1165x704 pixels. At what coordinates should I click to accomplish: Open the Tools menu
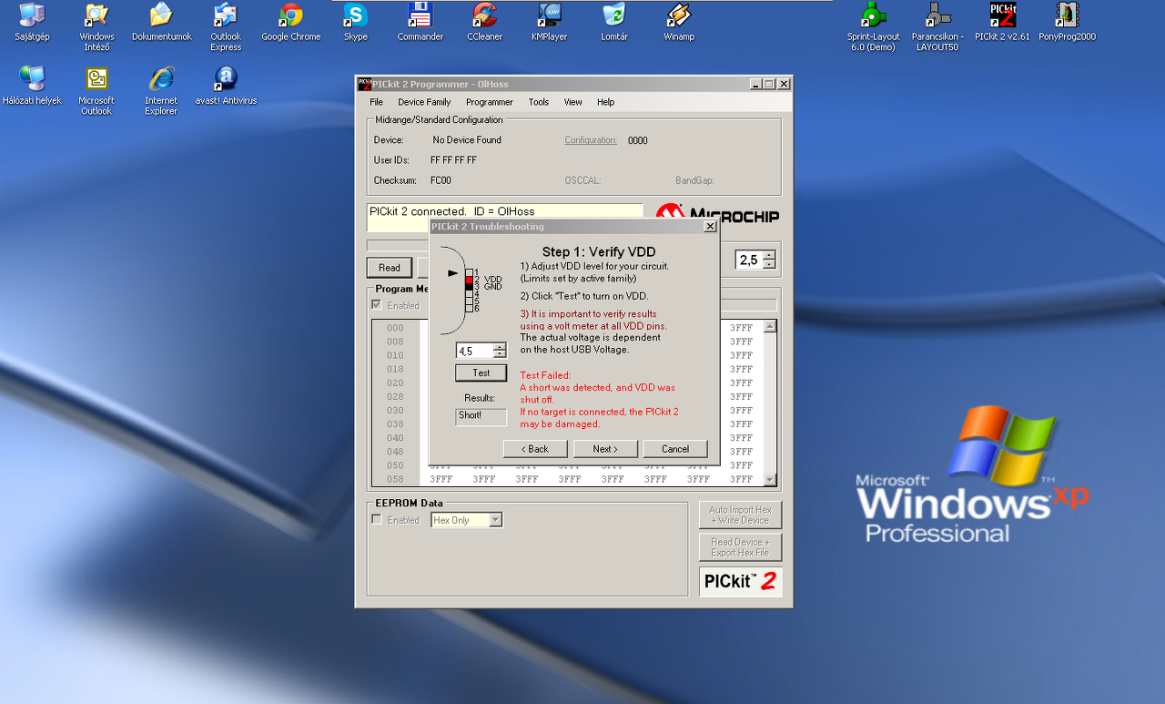[539, 102]
